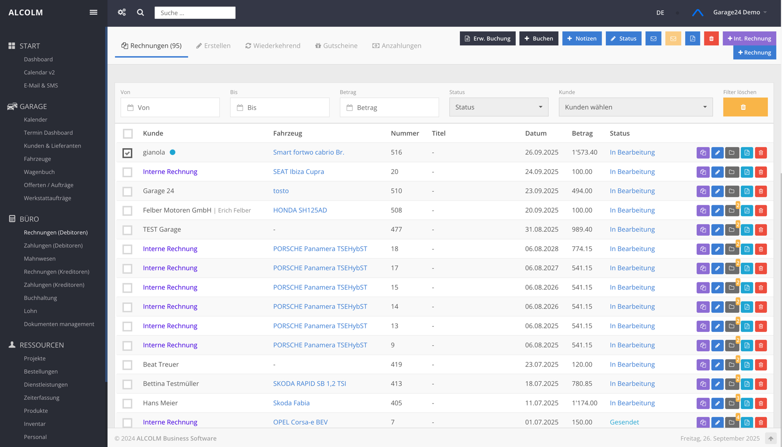Click the search magnifier icon
782x447 pixels.
[140, 13]
